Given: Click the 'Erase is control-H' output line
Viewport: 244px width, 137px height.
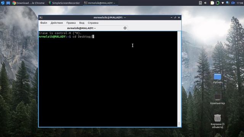Looking at the screenshot, I should click(x=60, y=33).
